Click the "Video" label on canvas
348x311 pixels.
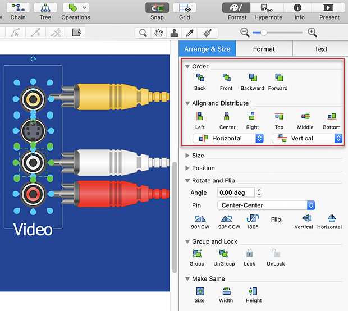tap(33, 230)
